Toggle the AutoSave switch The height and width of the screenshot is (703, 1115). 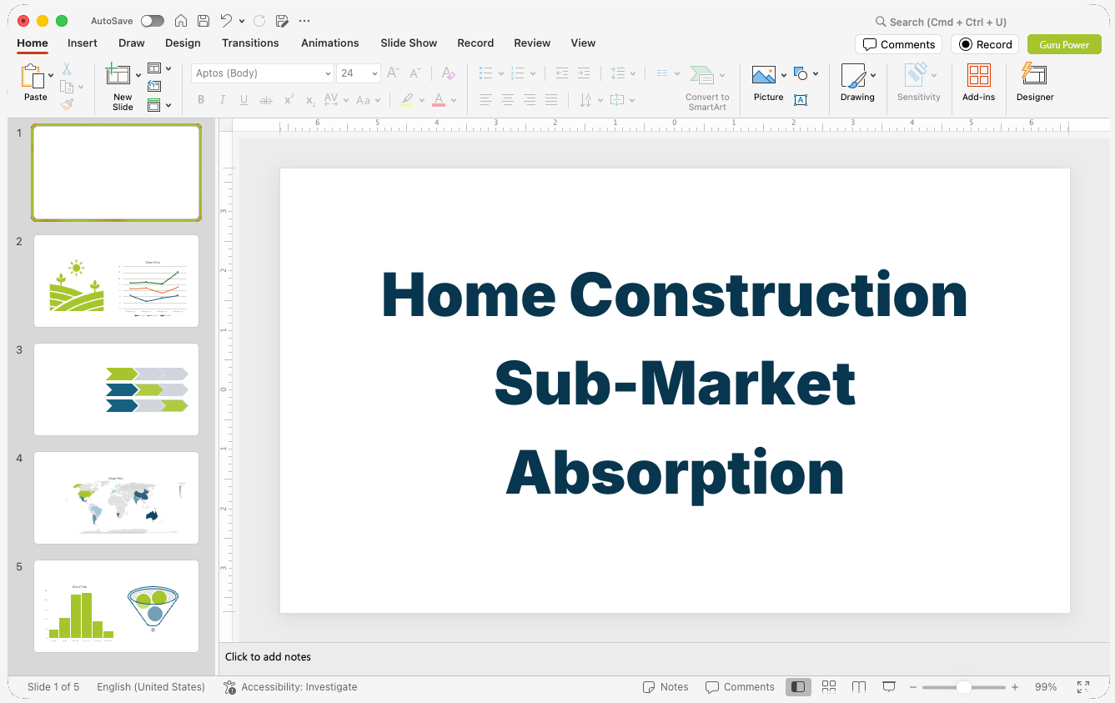coord(153,21)
